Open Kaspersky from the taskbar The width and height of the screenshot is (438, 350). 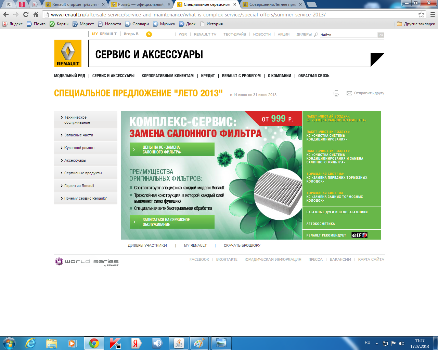click(x=115, y=343)
